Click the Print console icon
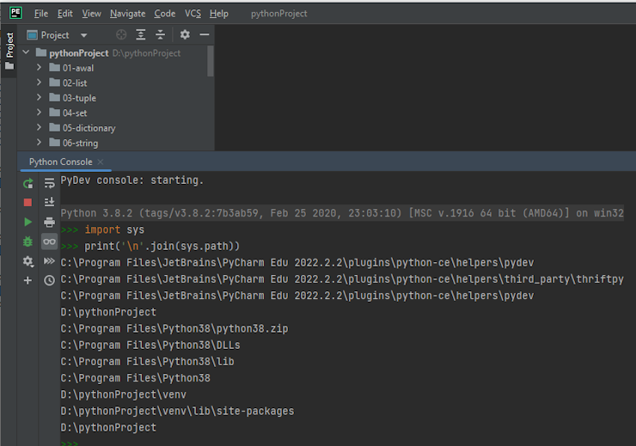 [49, 222]
